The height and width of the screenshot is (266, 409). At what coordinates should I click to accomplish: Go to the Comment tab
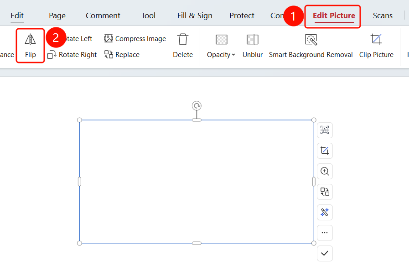pos(103,16)
